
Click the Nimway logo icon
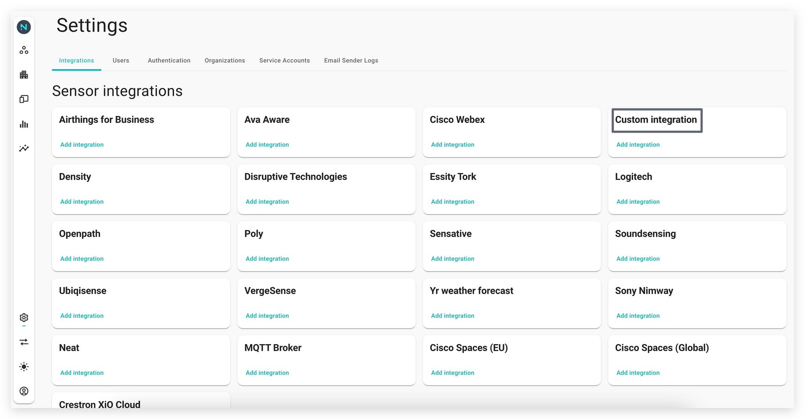tap(24, 27)
